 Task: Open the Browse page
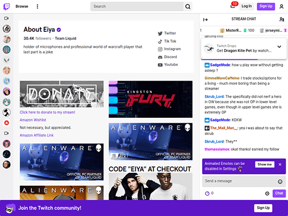tap(22, 6)
